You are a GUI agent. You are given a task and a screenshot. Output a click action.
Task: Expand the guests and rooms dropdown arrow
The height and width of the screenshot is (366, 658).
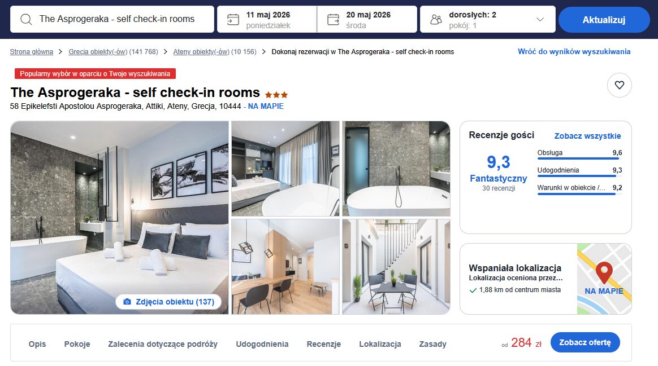click(x=540, y=19)
